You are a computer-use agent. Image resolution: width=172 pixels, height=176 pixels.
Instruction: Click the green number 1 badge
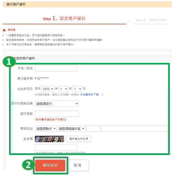[9, 61]
